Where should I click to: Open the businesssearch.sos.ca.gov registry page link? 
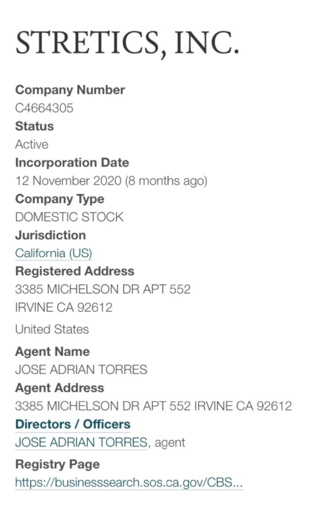129,482
